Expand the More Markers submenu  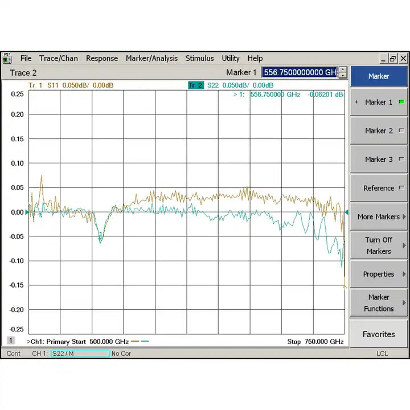click(x=379, y=217)
